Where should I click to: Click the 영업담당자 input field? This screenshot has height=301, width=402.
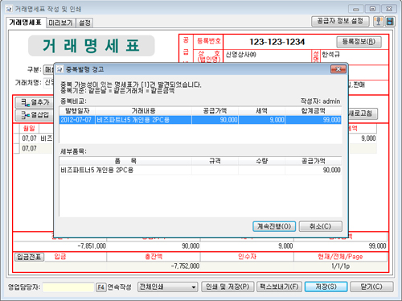(68, 287)
